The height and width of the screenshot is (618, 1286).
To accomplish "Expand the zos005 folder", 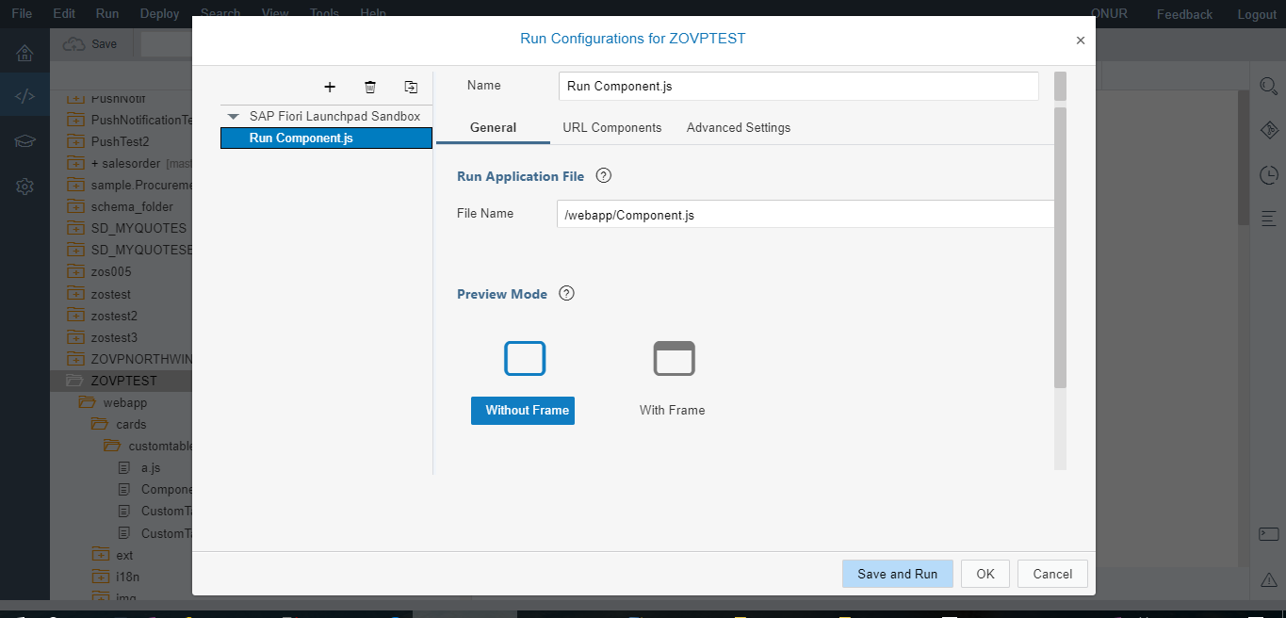I will point(76,271).
